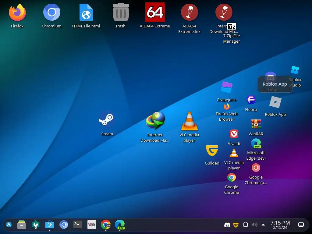The height and width of the screenshot is (234, 312).
Task: Select the globe-arrow Internet Download Ma... icon
Action: pos(155,121)
